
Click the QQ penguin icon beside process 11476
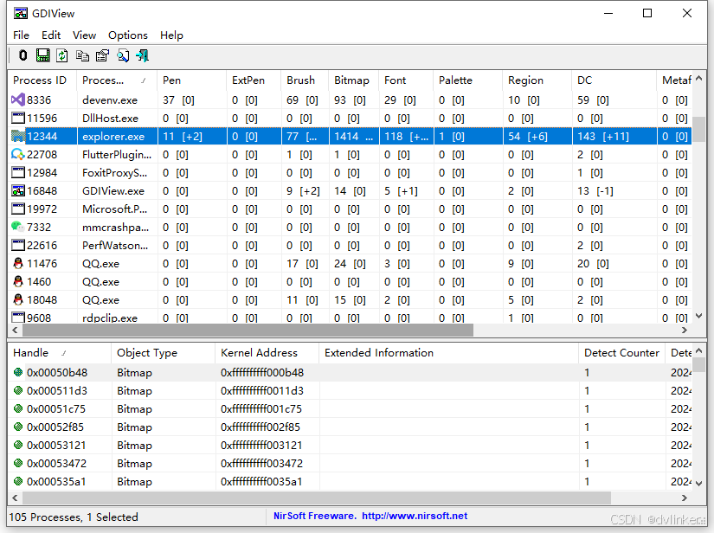pyautogui.click(x=18, y=263)
